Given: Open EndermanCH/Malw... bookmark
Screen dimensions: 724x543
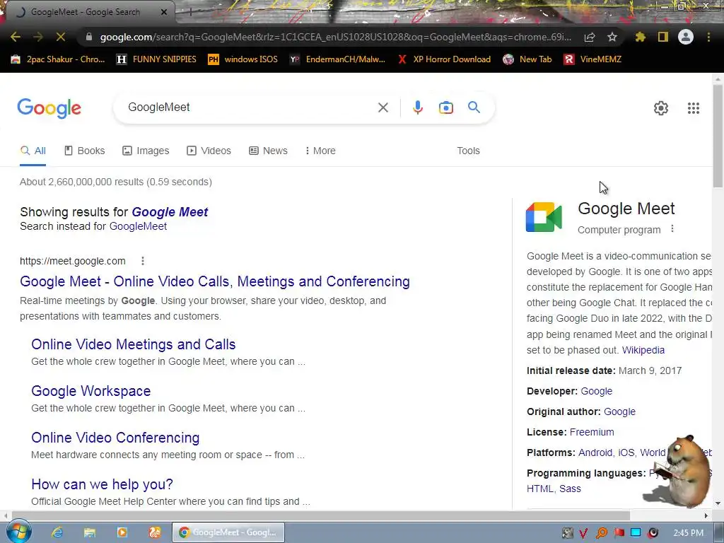Looking at the screenshot, I should 337,59.
